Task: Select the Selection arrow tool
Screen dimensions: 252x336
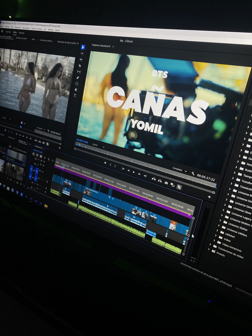Action: pyautogui.click(x=83, y=47)
